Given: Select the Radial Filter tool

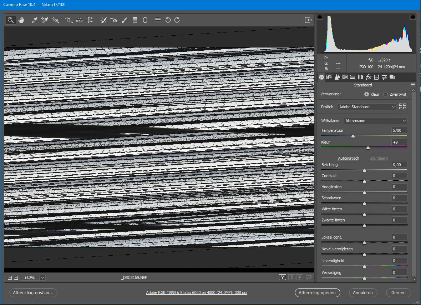Looking at the screenshot, I should coord(145,20).
